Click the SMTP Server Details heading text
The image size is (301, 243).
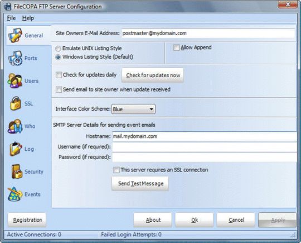click(x=104, y=125)
